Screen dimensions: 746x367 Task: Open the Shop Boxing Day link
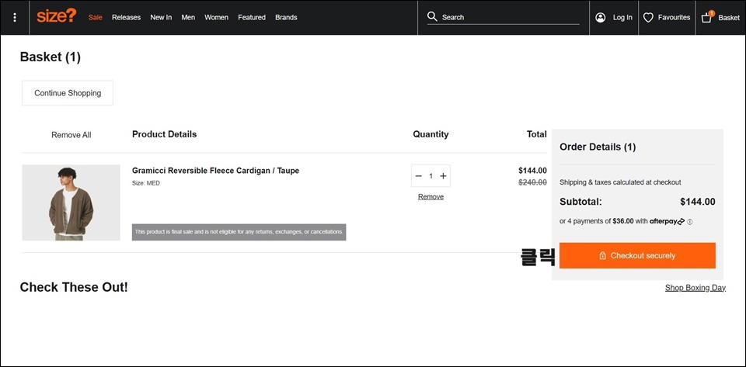point(695,288)
